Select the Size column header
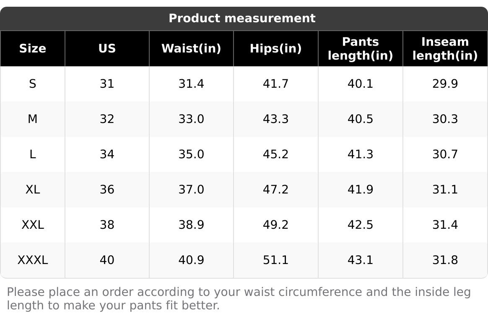 point(33,49)
